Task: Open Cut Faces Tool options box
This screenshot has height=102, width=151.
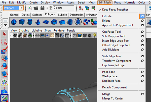Action: (x=142, y=32)
